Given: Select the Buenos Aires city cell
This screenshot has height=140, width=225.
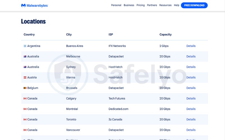Looking at the screenshot, I should point(75,46).
